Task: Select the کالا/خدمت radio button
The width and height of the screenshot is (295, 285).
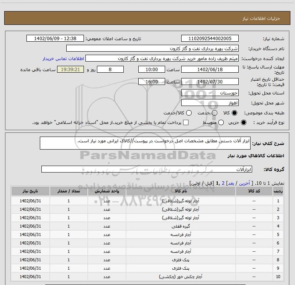Action: pos(189,113)
